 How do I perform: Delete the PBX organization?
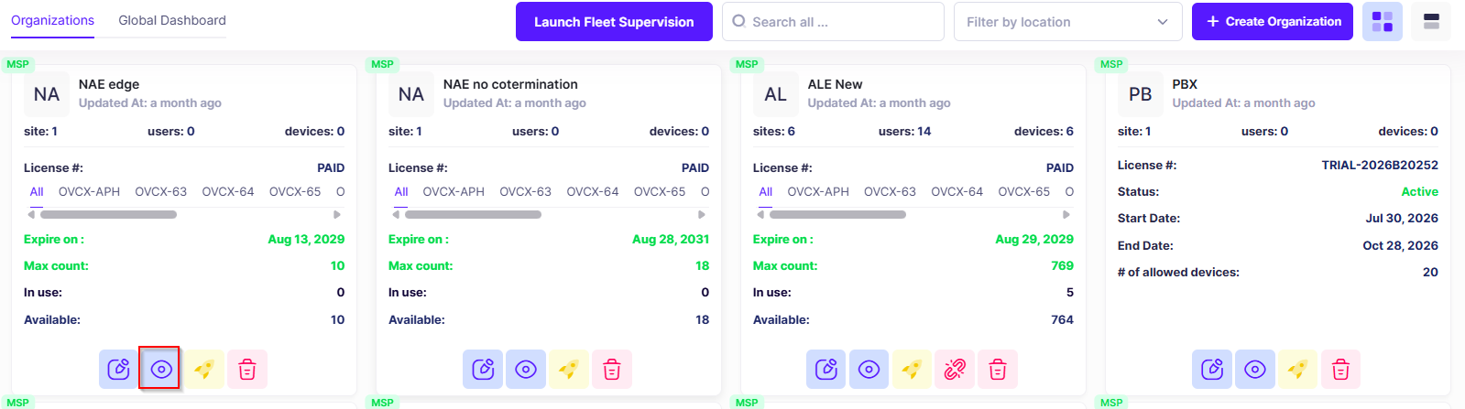point(1340,370)
